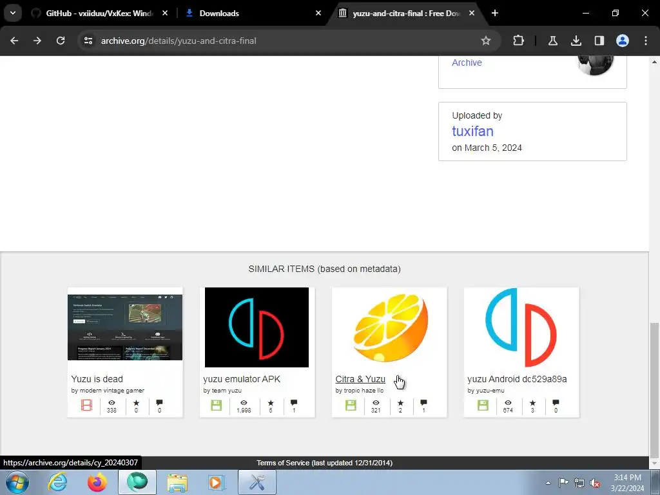
Task: Click the views eye icon on Yuzu is dead
Action: point(112,403)
